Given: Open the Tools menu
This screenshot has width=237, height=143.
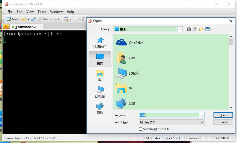Looking at the screenshot, I should pyautogui.click(x=42, y=12).
